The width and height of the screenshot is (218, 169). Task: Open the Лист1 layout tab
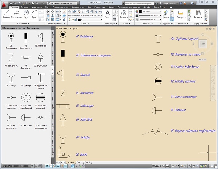pyautogui.click(x=79, y=162)
